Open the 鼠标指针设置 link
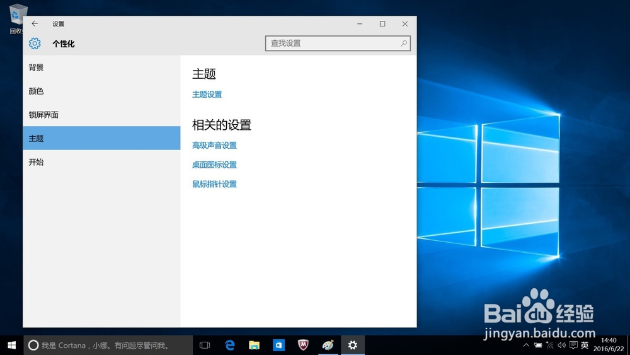Screen dimensions: 630x355 pyautogui.click(x=215, y=184)
